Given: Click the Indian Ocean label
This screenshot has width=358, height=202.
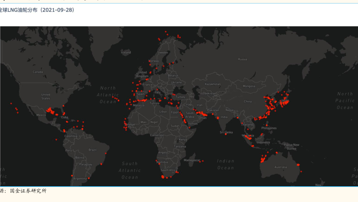Looking at the screenshot, I should click(225, 164).
